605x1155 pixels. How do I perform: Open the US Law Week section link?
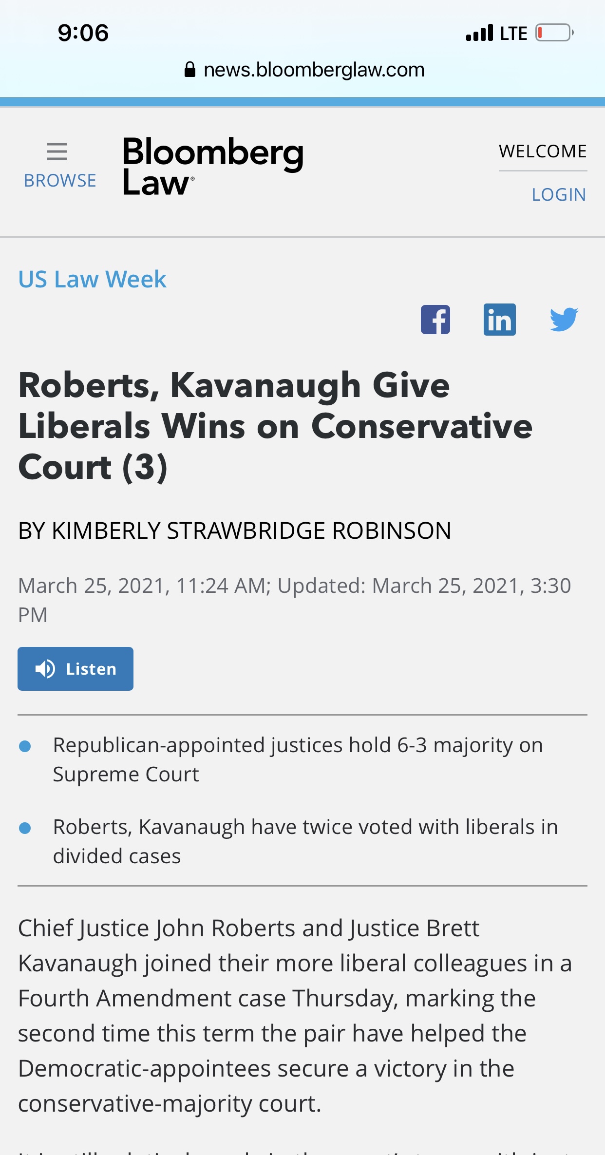point(93,280)
